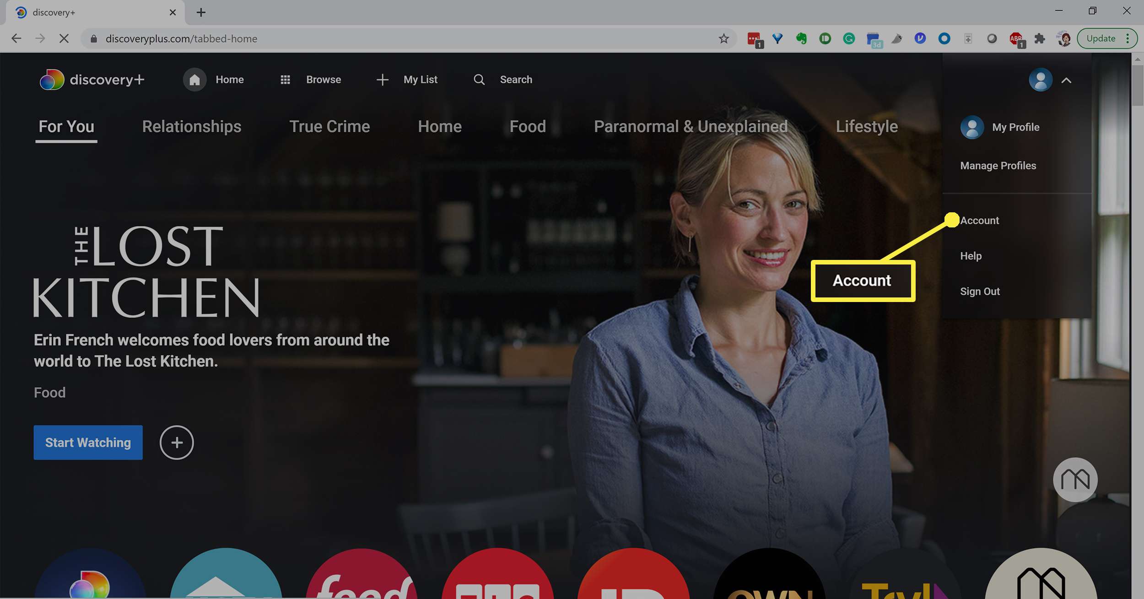The image size is (1144, 599).
Task: Open the Extensions puzzle icon
Action: pos(1039,38)
